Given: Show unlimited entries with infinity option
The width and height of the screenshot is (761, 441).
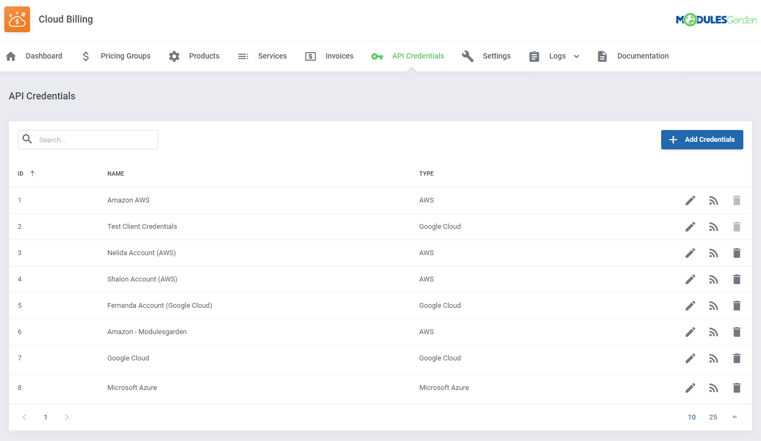Looking at the screenshot, I should pyautogui.click(x=734, y=417).
